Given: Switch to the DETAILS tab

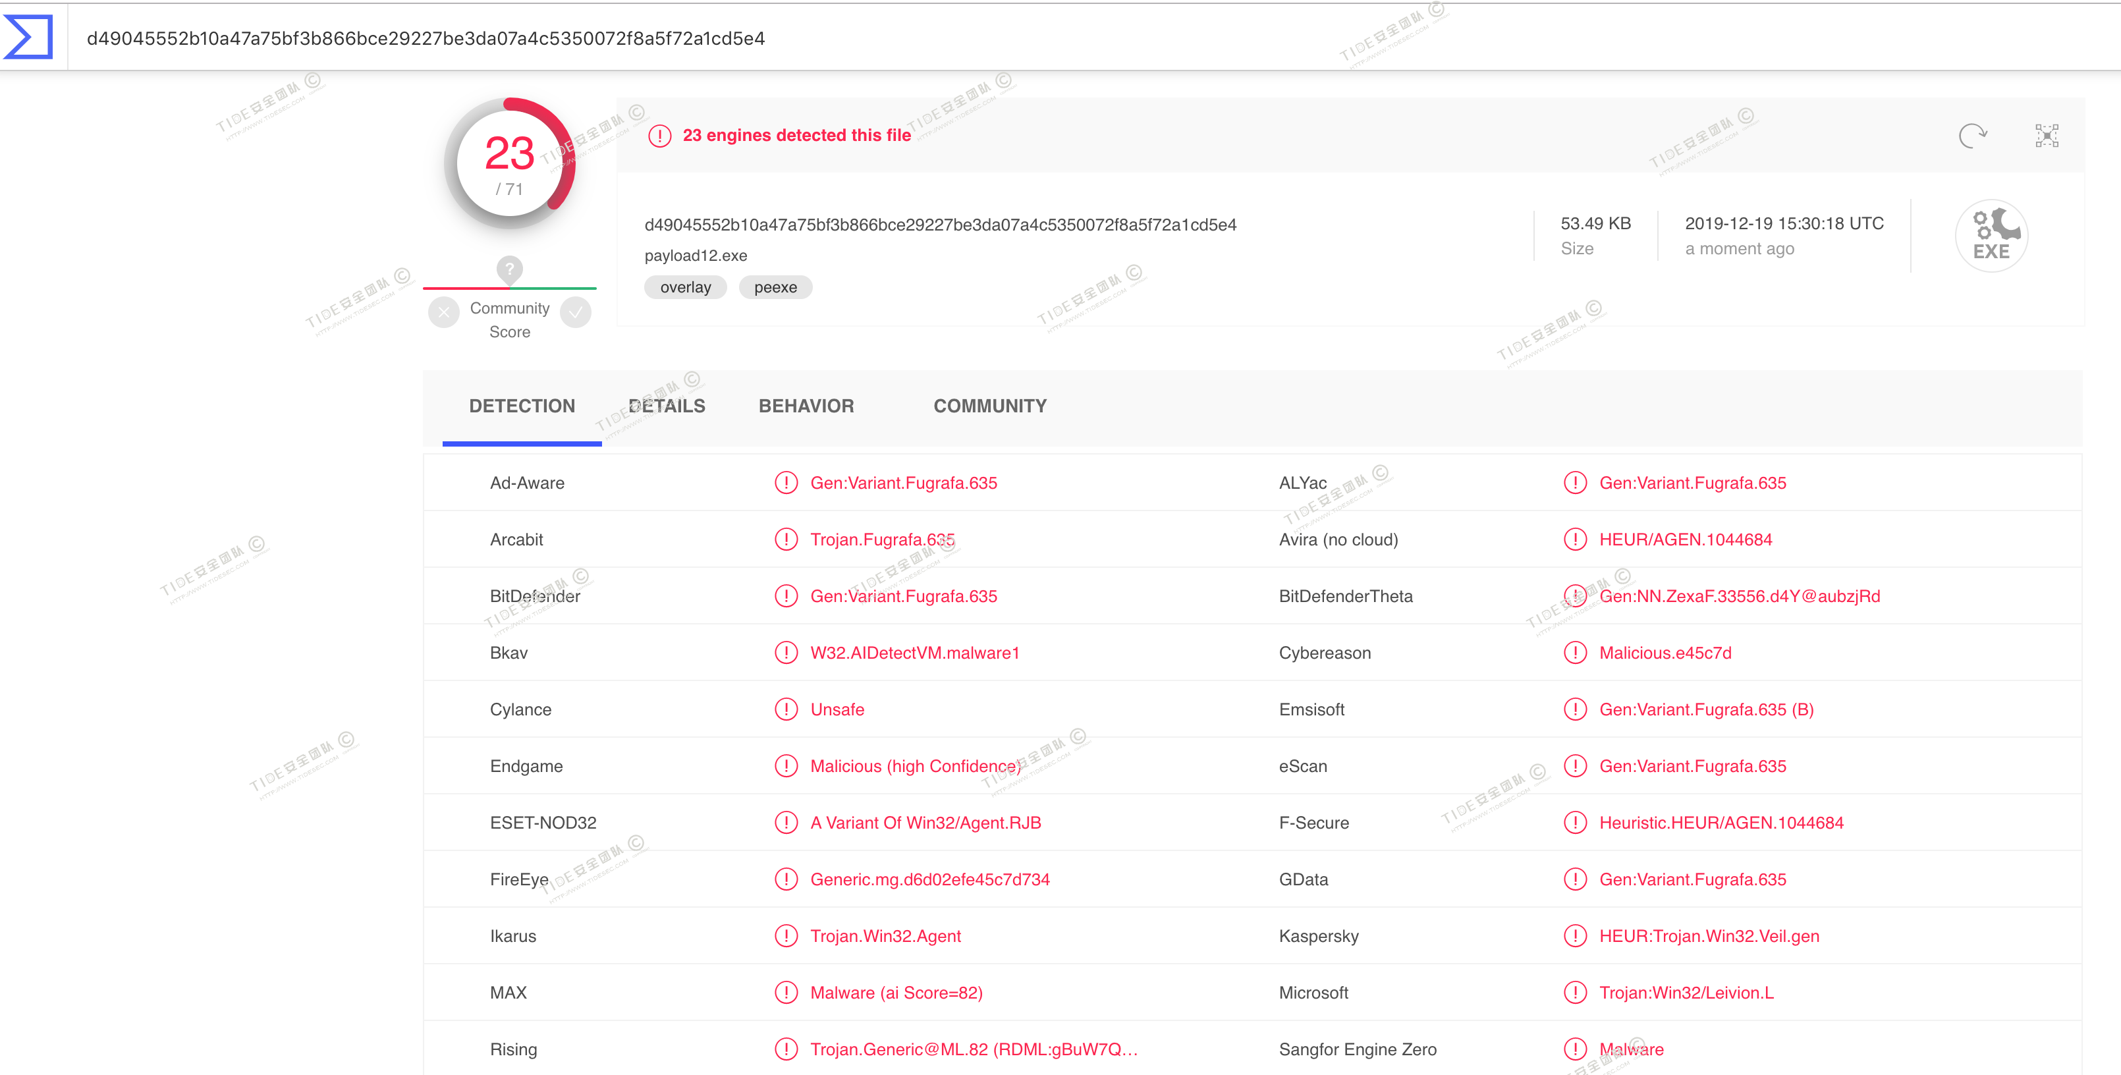Looking at the screenshot, I should pos(666,406).
